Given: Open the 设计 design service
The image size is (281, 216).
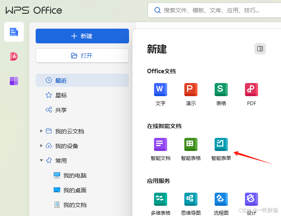Looking at the screenshot, I should [x=252, y=204].
